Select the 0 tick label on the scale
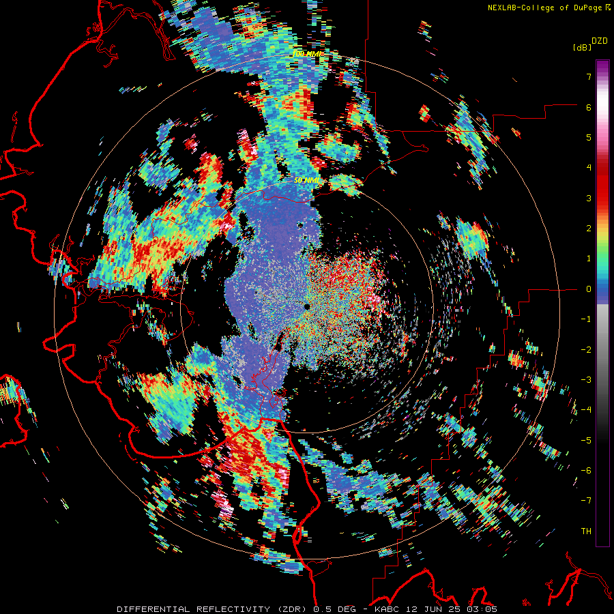This screenshot has height=614, width=614. (x=589, y=289)
